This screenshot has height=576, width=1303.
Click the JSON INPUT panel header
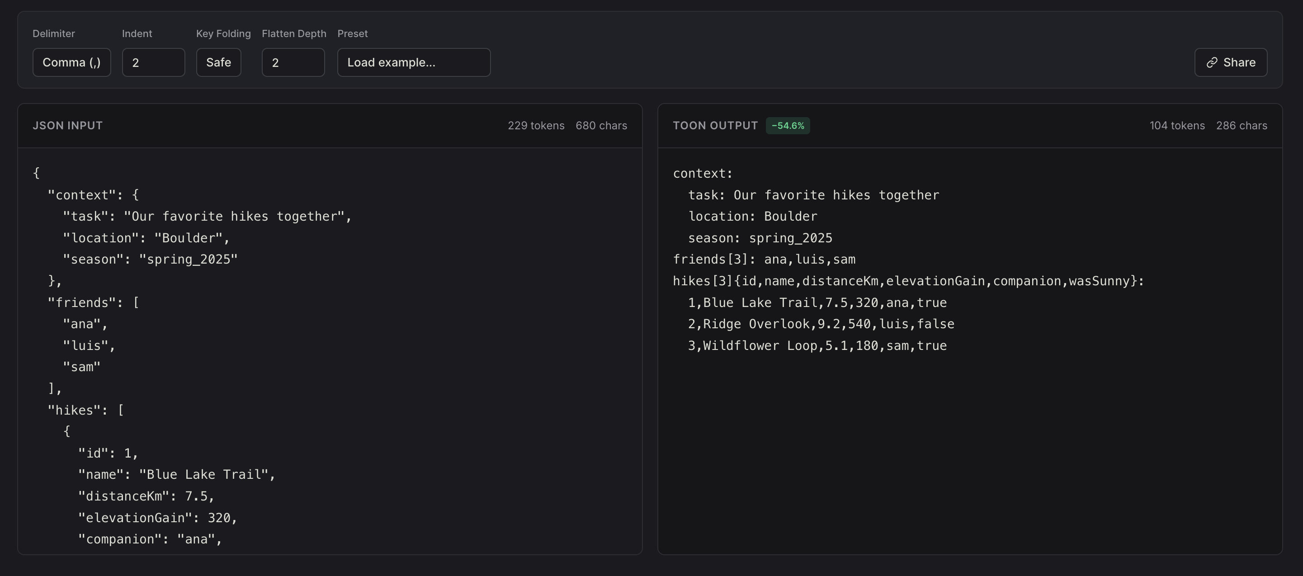click(68, 125)
